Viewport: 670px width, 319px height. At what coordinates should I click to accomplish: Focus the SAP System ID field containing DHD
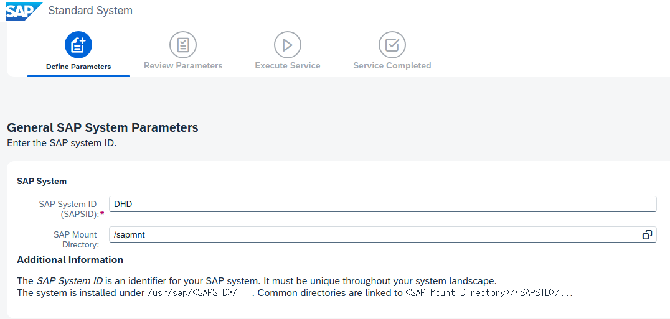pyautogui.click(x=383, y=204)
